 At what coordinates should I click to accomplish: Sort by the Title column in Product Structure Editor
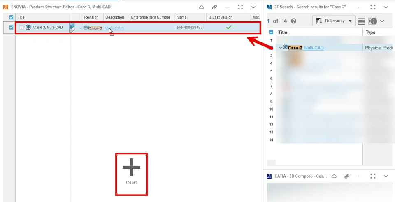(x=21, y=17)
